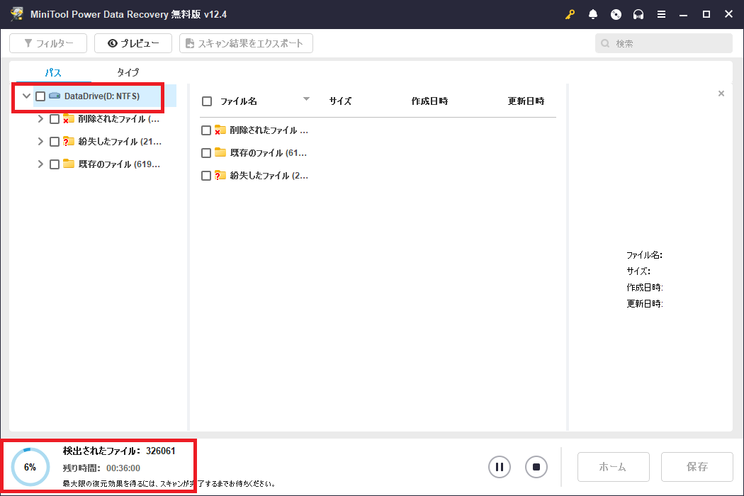Select DataDrive(D: NTFS) tree row label
Image resolution: width=744 pixels, height=496 pixels.
pos(102,96)
